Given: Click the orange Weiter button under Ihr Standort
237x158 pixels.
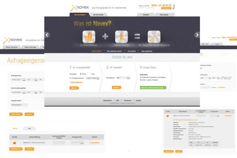Looking at the screenshot, I should pyautogui.click(x=116, y=88).
